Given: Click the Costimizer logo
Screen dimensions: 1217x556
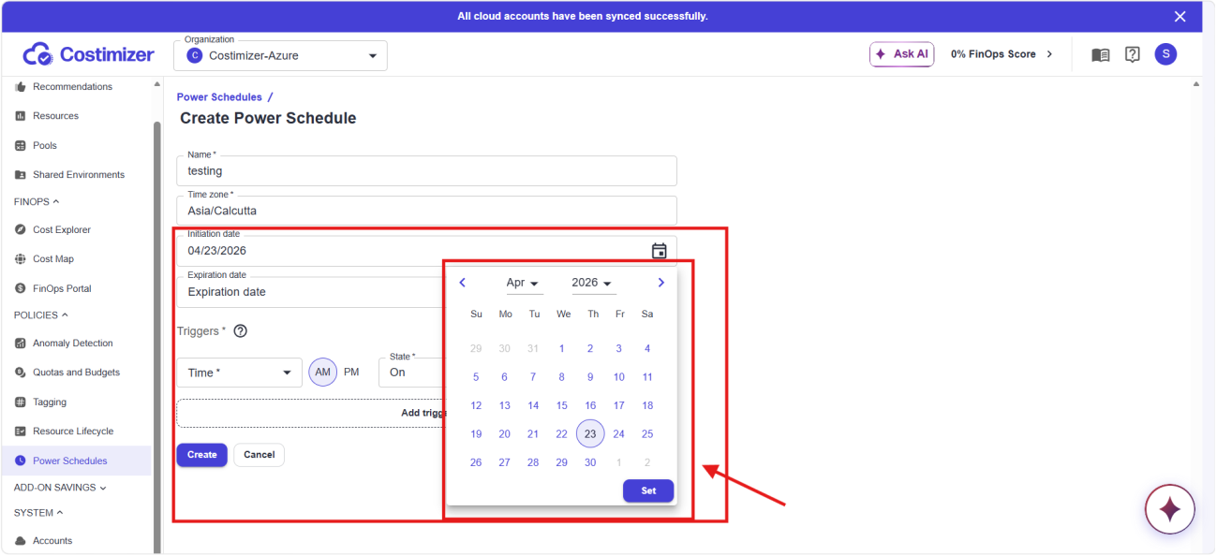Looking at the screenshot, I should 88,54.
